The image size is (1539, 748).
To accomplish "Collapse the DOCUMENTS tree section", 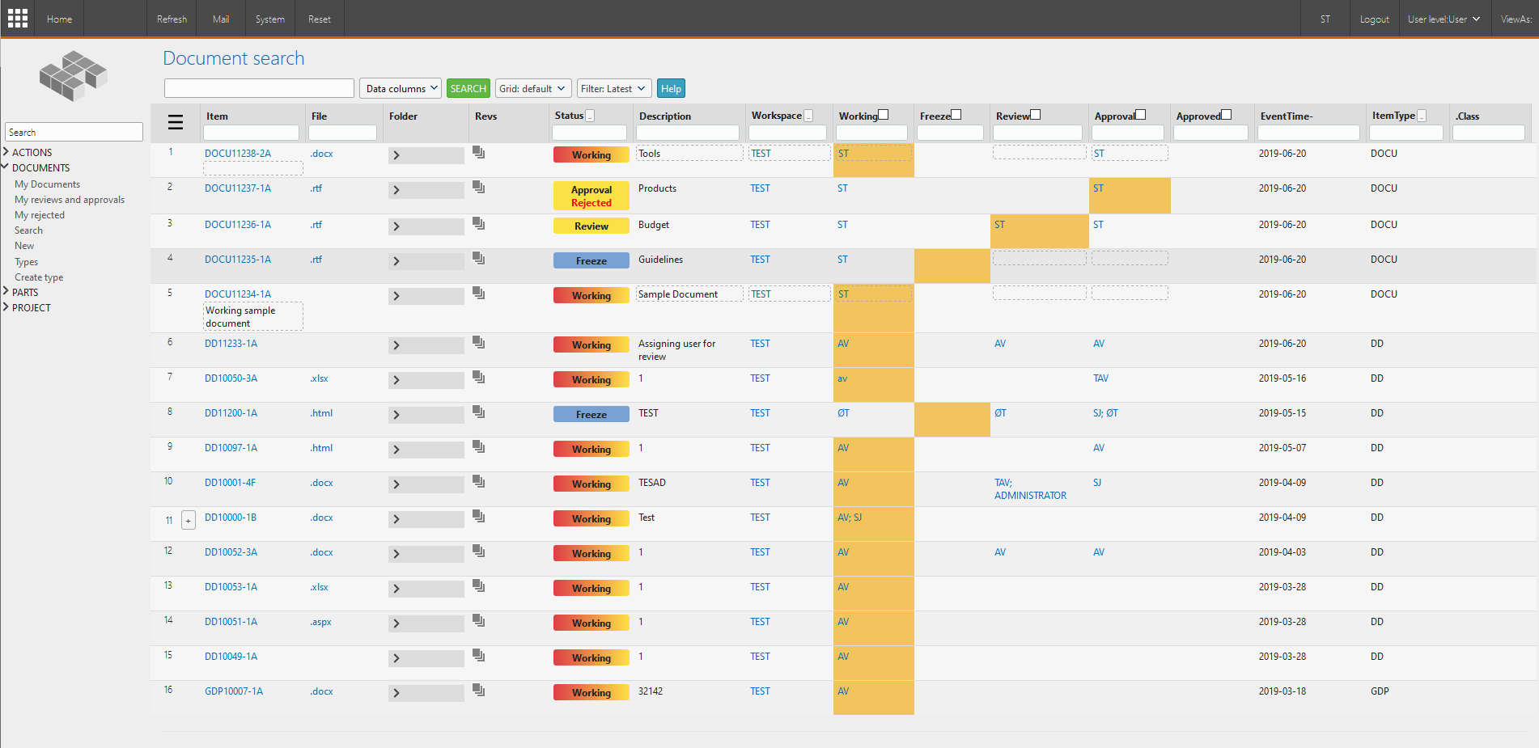I will click(x=6, y=167).
